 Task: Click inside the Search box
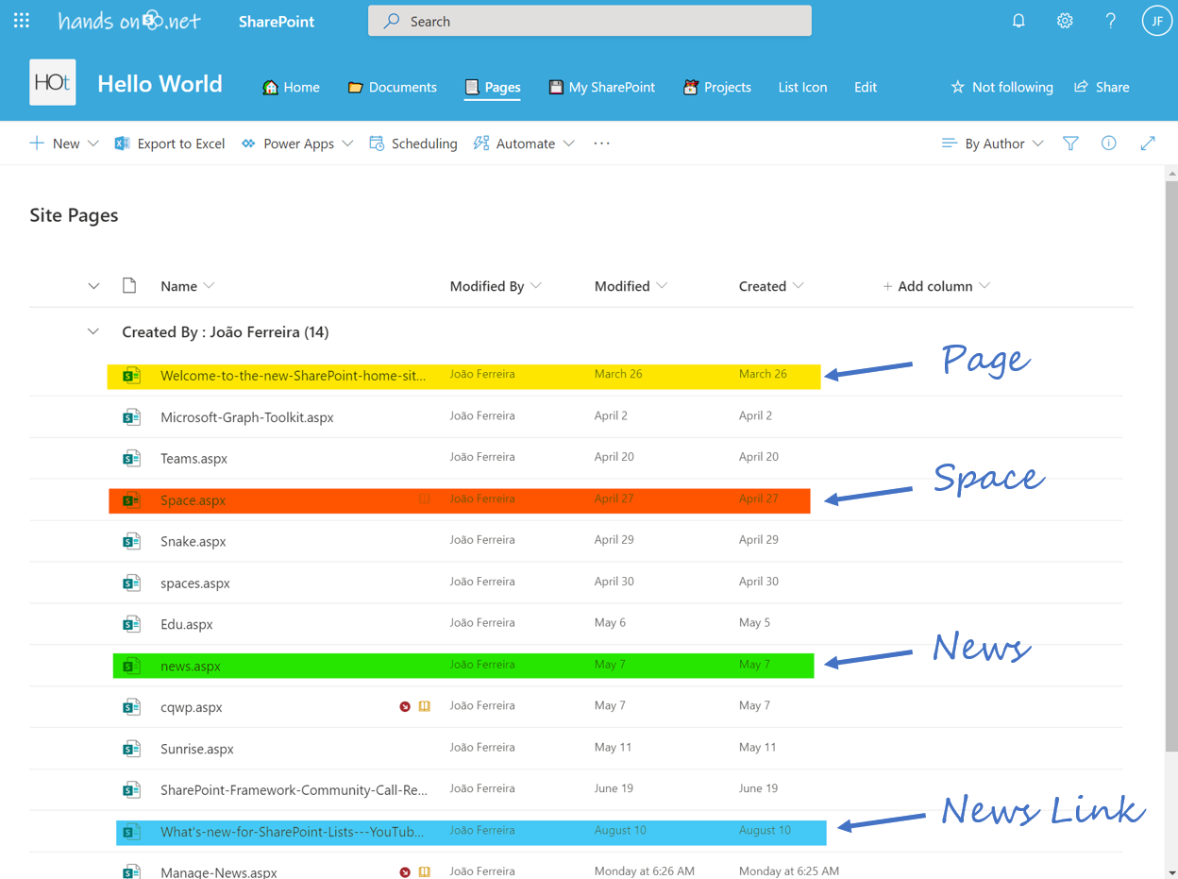(x=589, y=20)
